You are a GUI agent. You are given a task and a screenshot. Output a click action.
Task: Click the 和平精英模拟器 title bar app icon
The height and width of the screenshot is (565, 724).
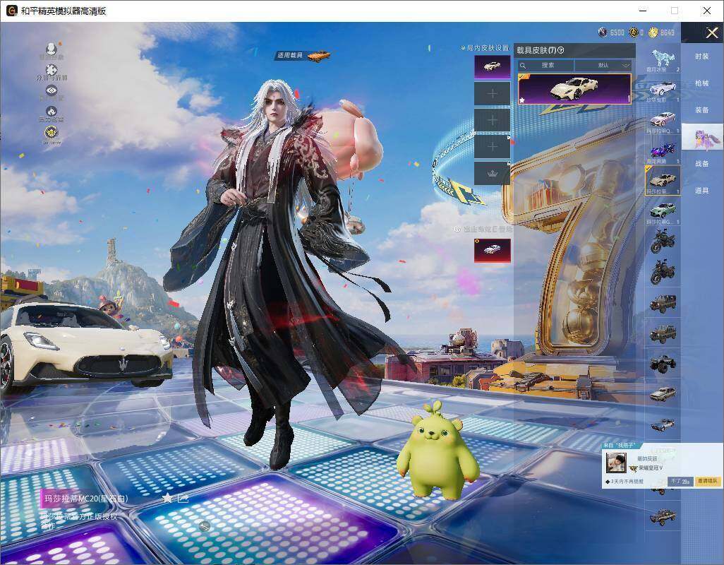click(11, 11)
